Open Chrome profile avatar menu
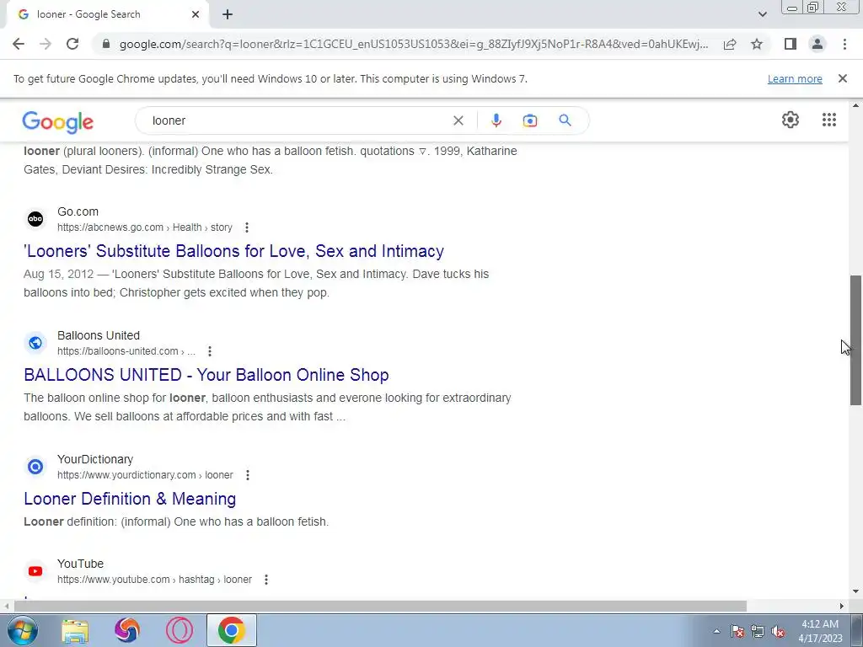Image resolution: width=863 pixels, height=647 pixels. click(x=817, y=44)
